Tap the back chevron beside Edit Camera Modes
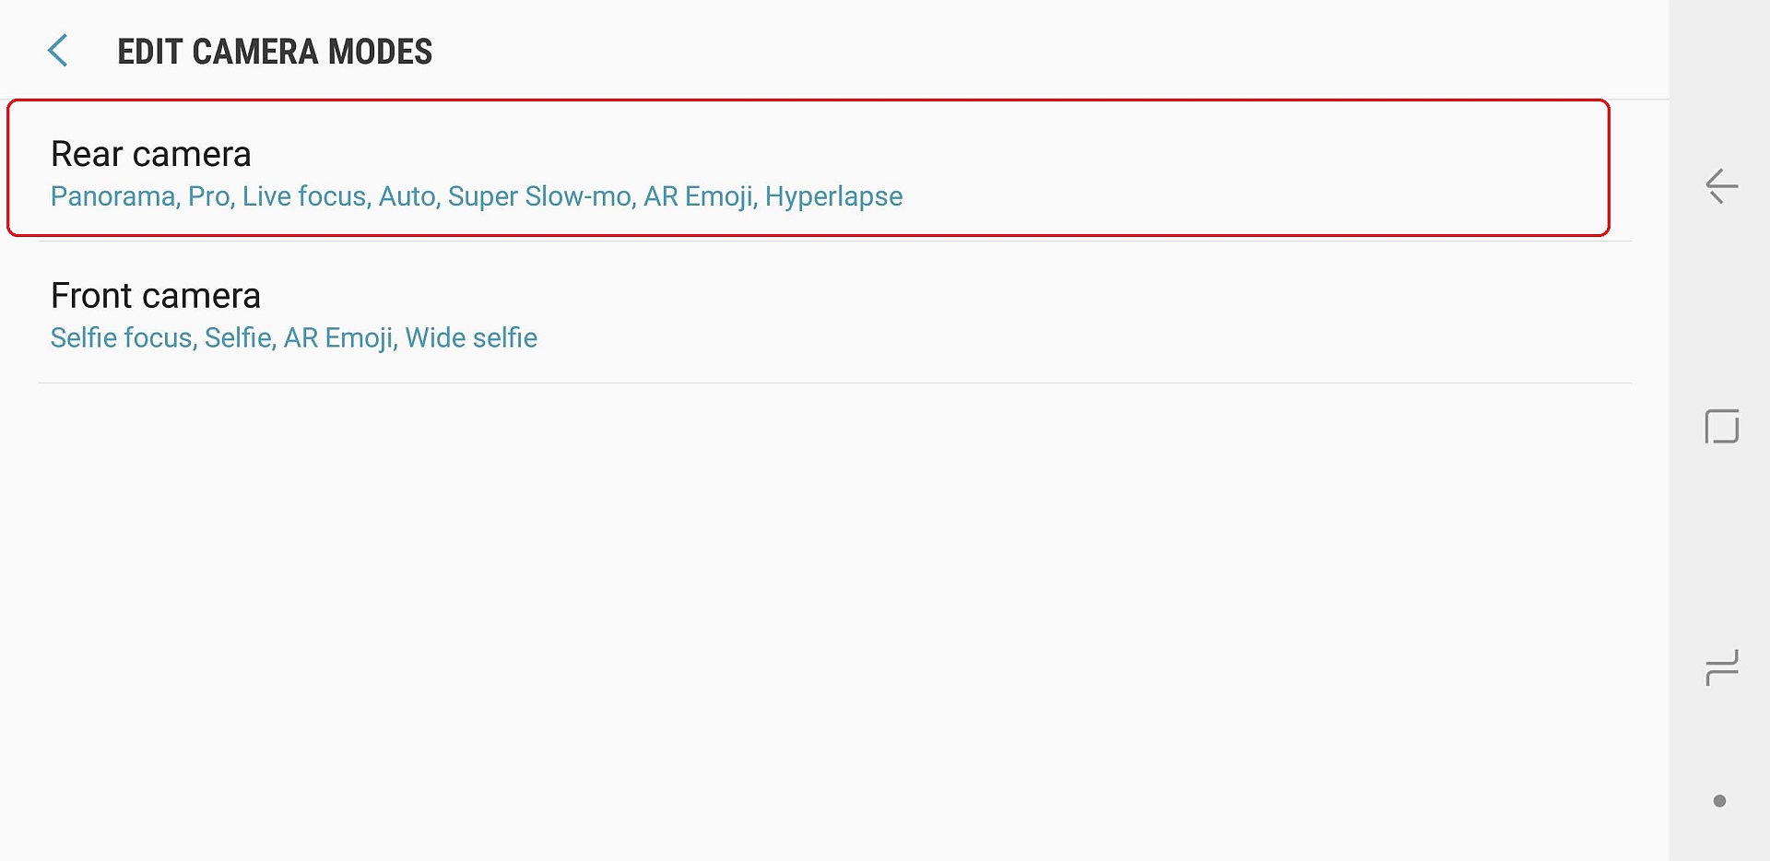 [58, 51]
